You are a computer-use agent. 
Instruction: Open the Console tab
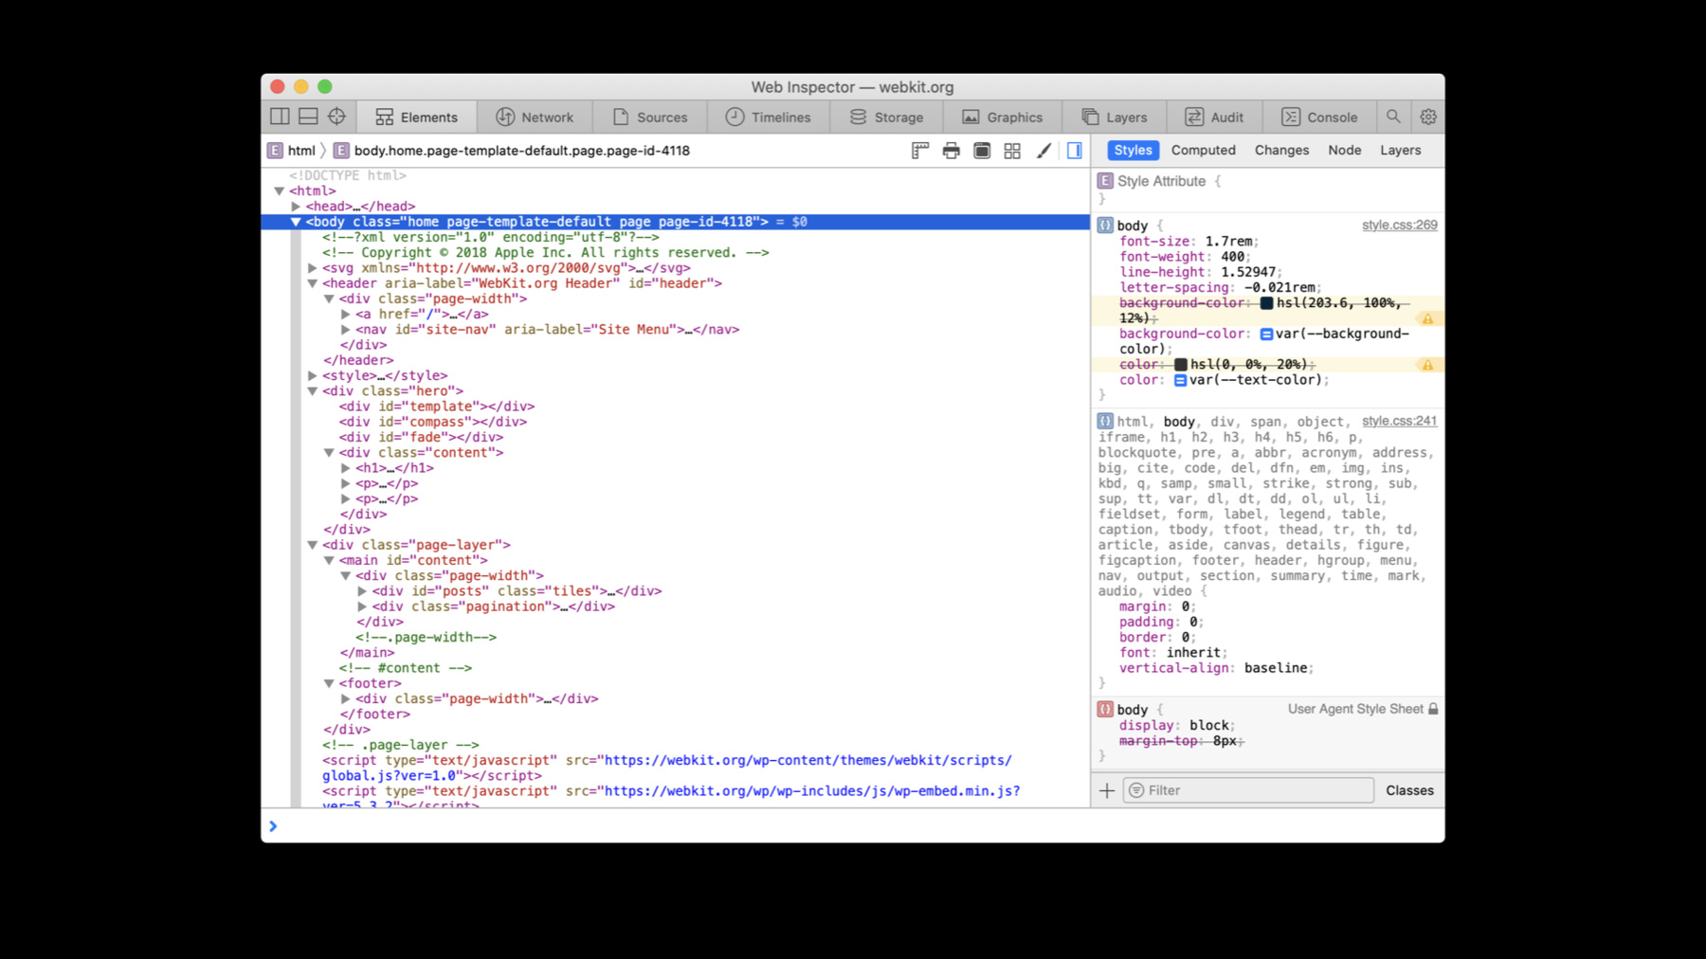(1319, 118)
